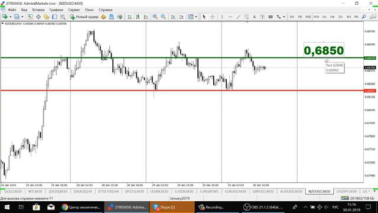This screenshot has height=213, width=378.
Task: Switch to the EURUSD,M30 chart tab
Action: point(236,191)
